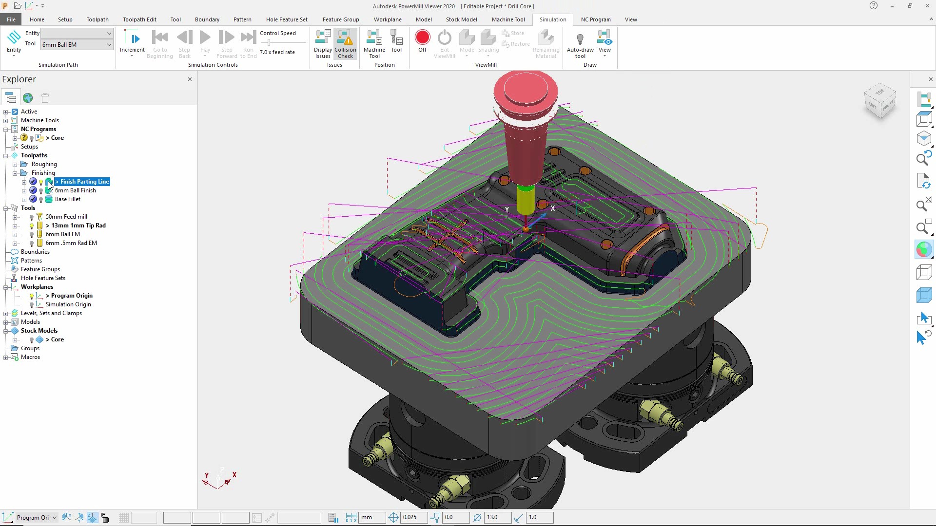Click the Shading icon in ViewMill group
The image size is (936, 526).
[487, 43]
